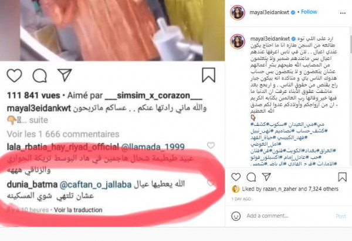This screenshot has width=352, height=241.
Task: Open the three-dot more options menu
Action: click(x=343, y=13)
